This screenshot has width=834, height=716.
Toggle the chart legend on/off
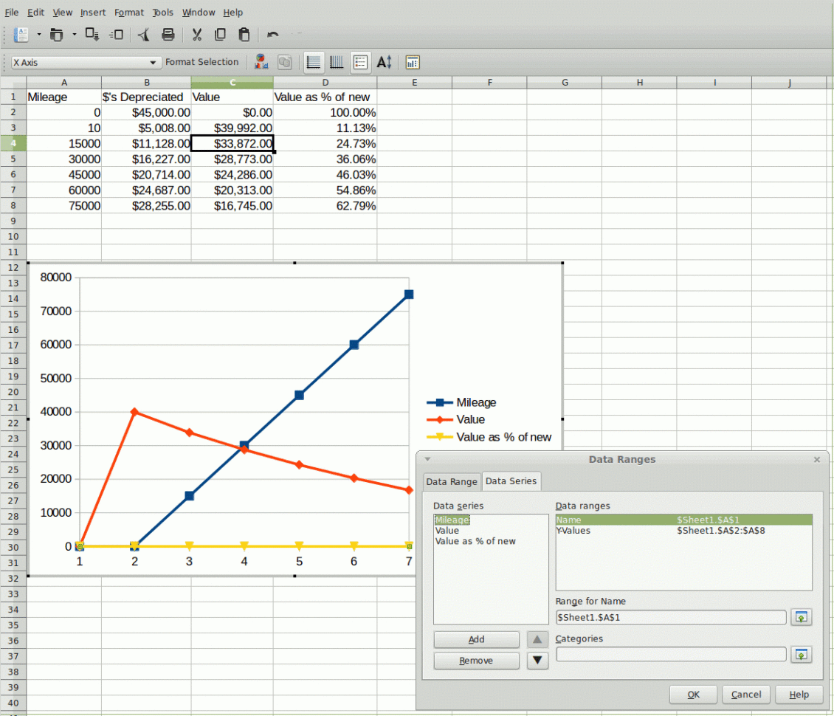point(360,62)
